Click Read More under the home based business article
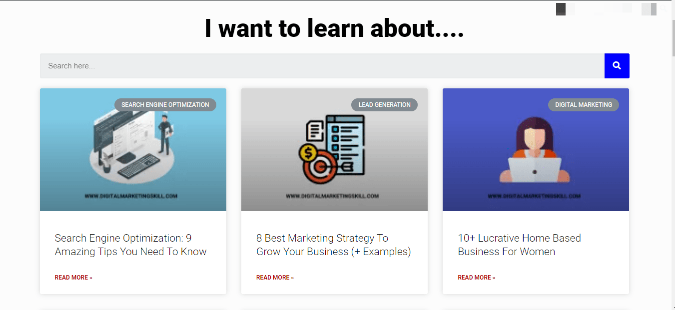The width and height of the screenshot is (675, 310). [476, 278]
